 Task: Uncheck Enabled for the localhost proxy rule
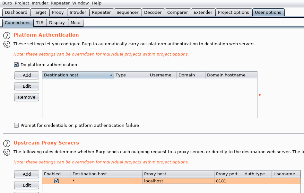[56, 181]
